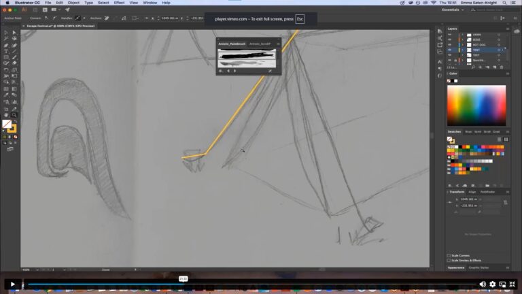Switch to the Align tab
This screenshot has height=294, width=522.
pos(472,192)
